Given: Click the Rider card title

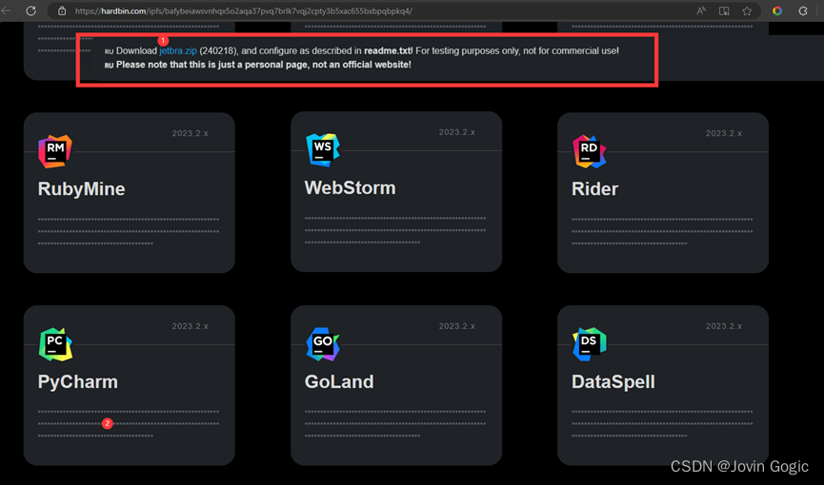Looking at the screenshot, I should tap(594, 189).
